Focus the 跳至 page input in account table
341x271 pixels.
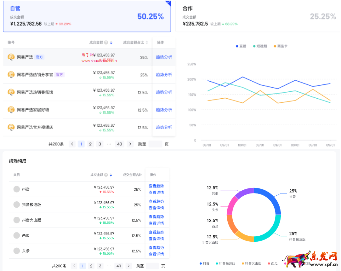click(x=155, y=144)
